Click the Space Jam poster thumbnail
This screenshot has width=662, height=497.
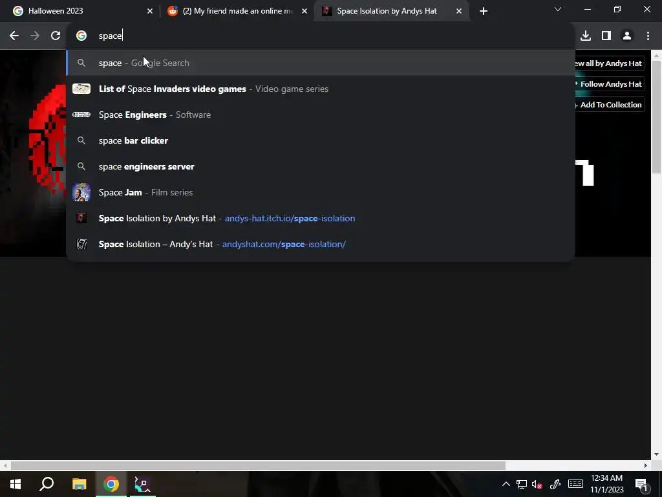click(x=81, y=192)
